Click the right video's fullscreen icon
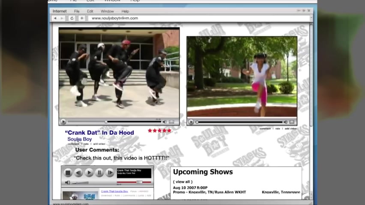 click(292, 122)
